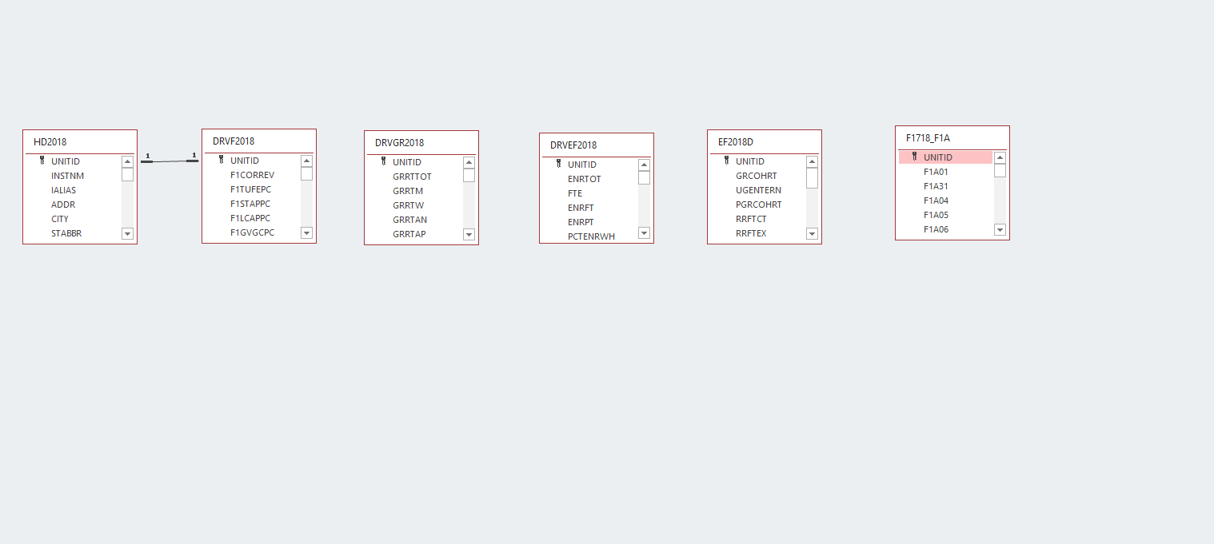Select the ENRFT field in DRVEF2018
This screenshot has width=1214, height=544.
tap(590, 208)
